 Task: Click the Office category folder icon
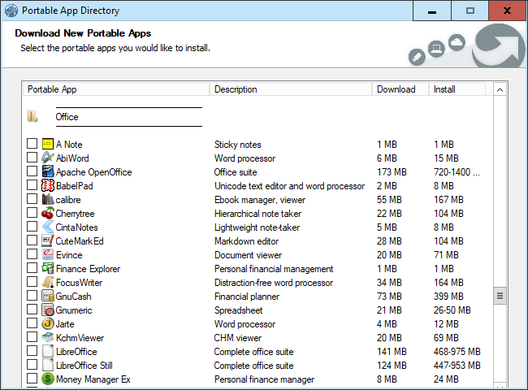pos(32,117)
